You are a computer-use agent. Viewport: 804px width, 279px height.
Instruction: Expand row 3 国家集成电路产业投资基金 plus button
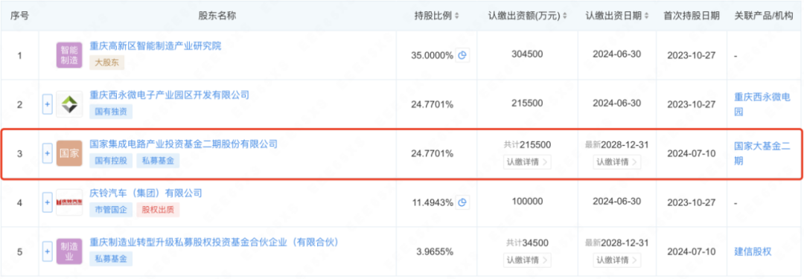(47, 153)
